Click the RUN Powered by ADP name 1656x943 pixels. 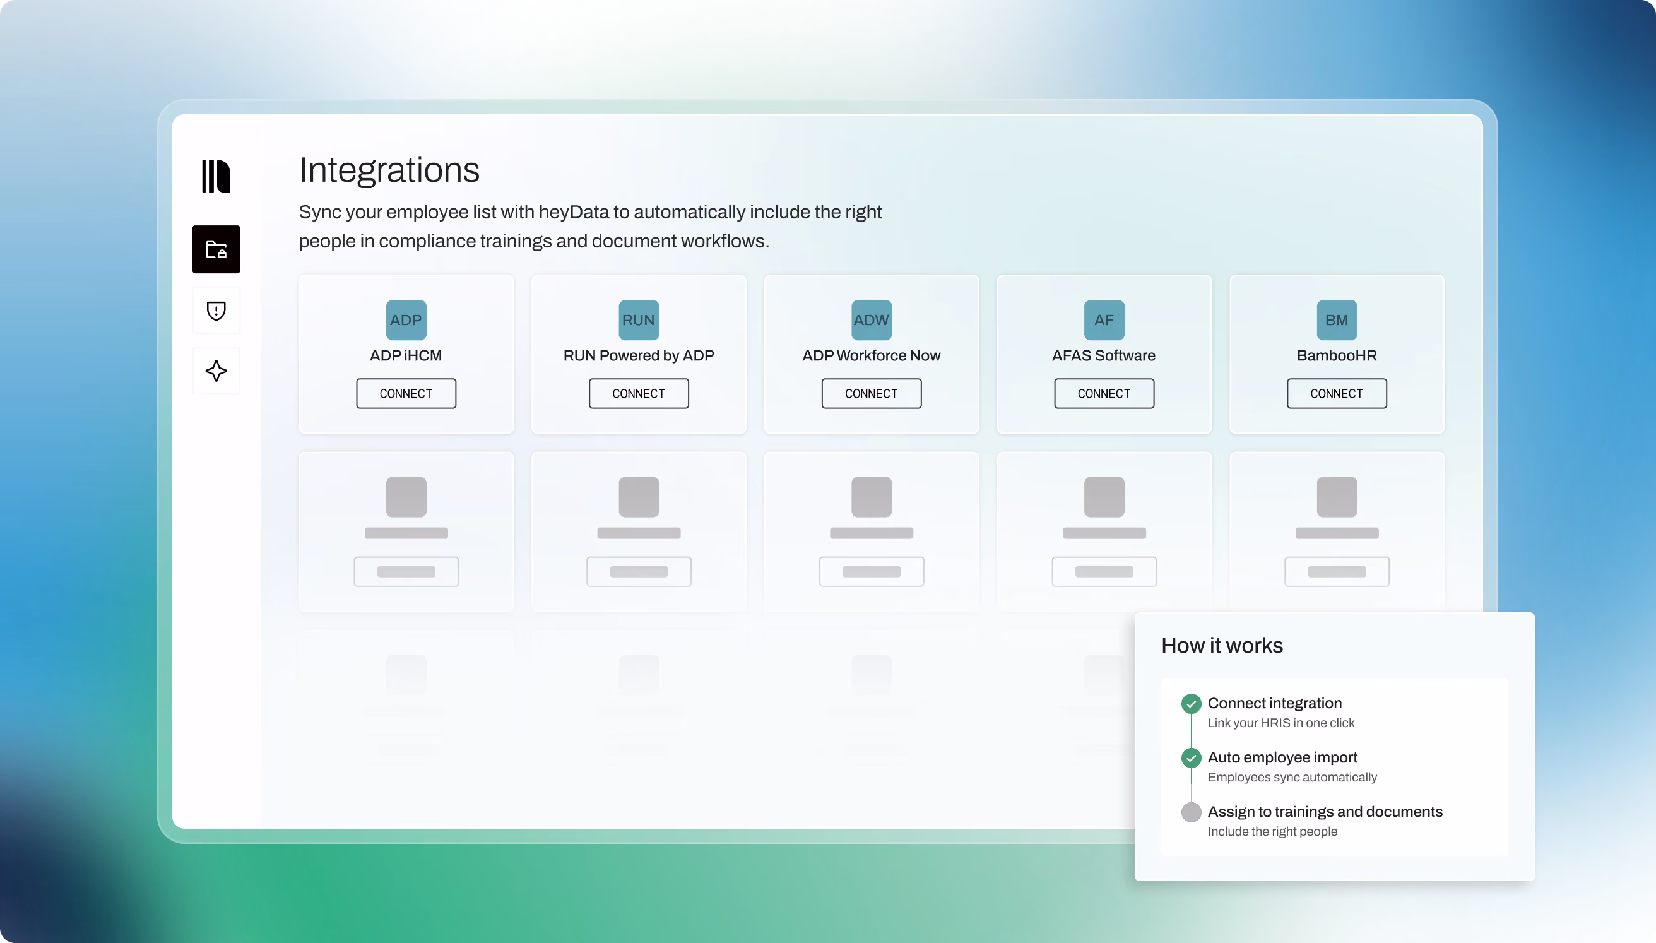pyautogui.click(x=638, y=355)
